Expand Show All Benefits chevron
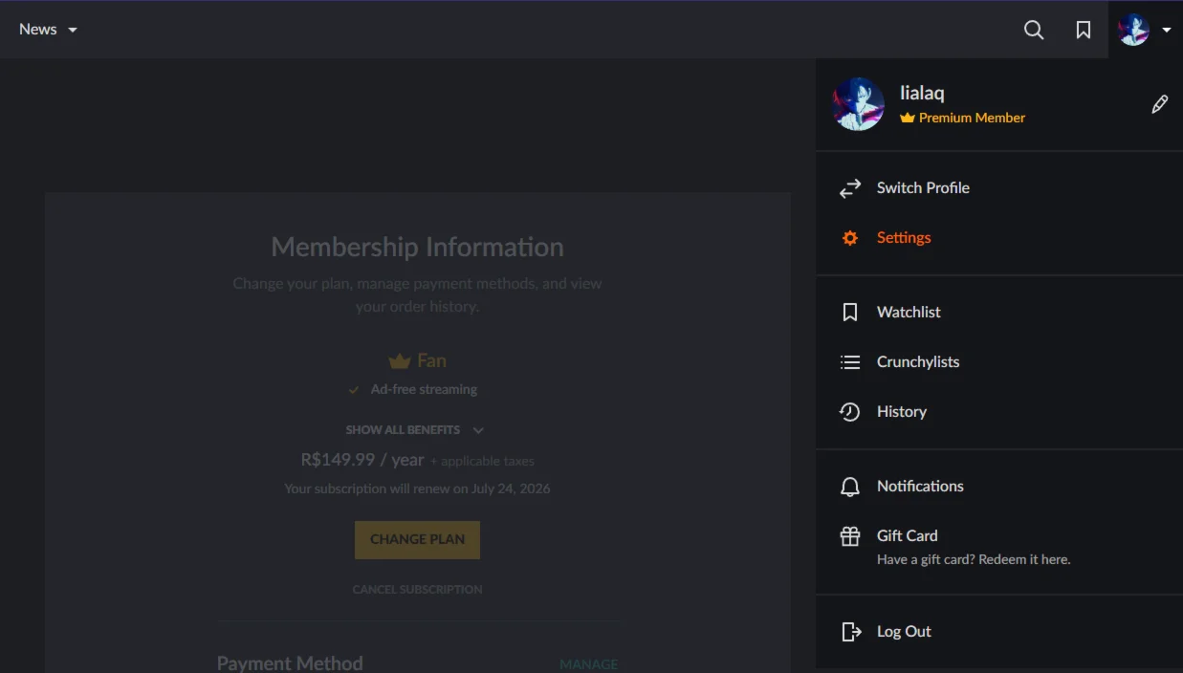This screenshot has height=673, width=1183. coord(478,430)
